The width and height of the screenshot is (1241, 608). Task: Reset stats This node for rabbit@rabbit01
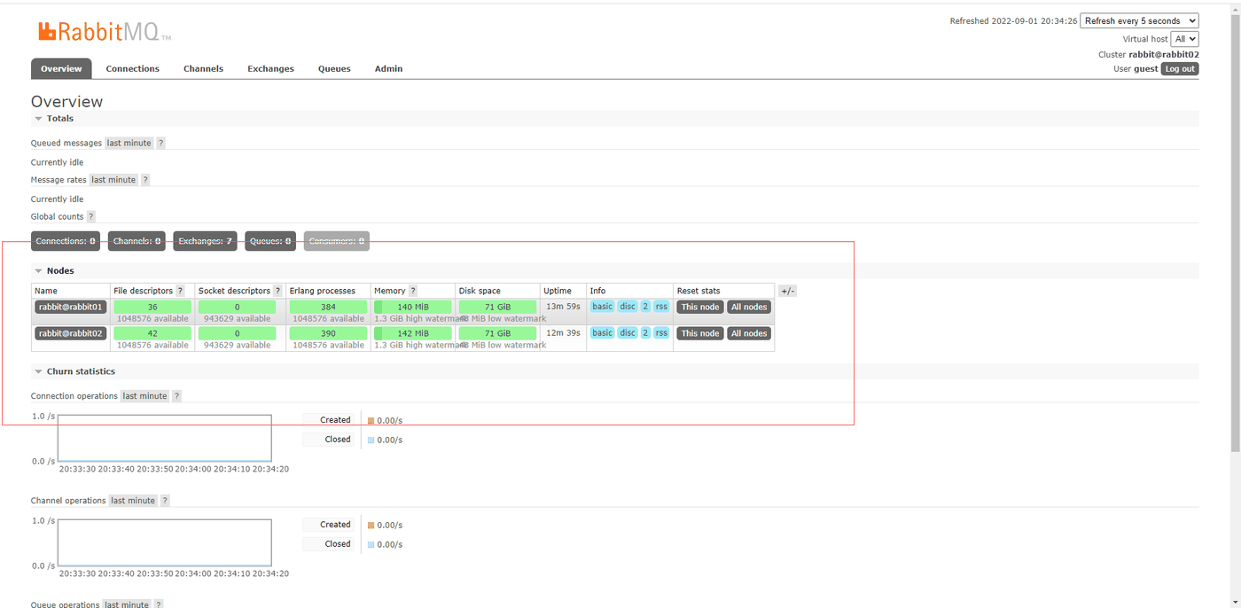[700, 307]
